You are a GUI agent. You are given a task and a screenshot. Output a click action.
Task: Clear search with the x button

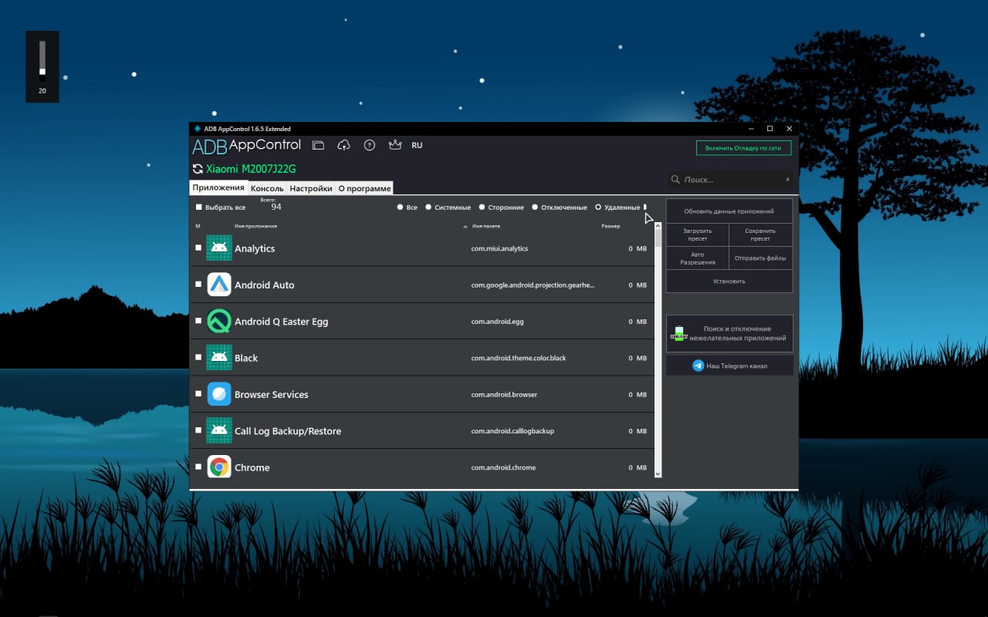(x=787, y=179)
